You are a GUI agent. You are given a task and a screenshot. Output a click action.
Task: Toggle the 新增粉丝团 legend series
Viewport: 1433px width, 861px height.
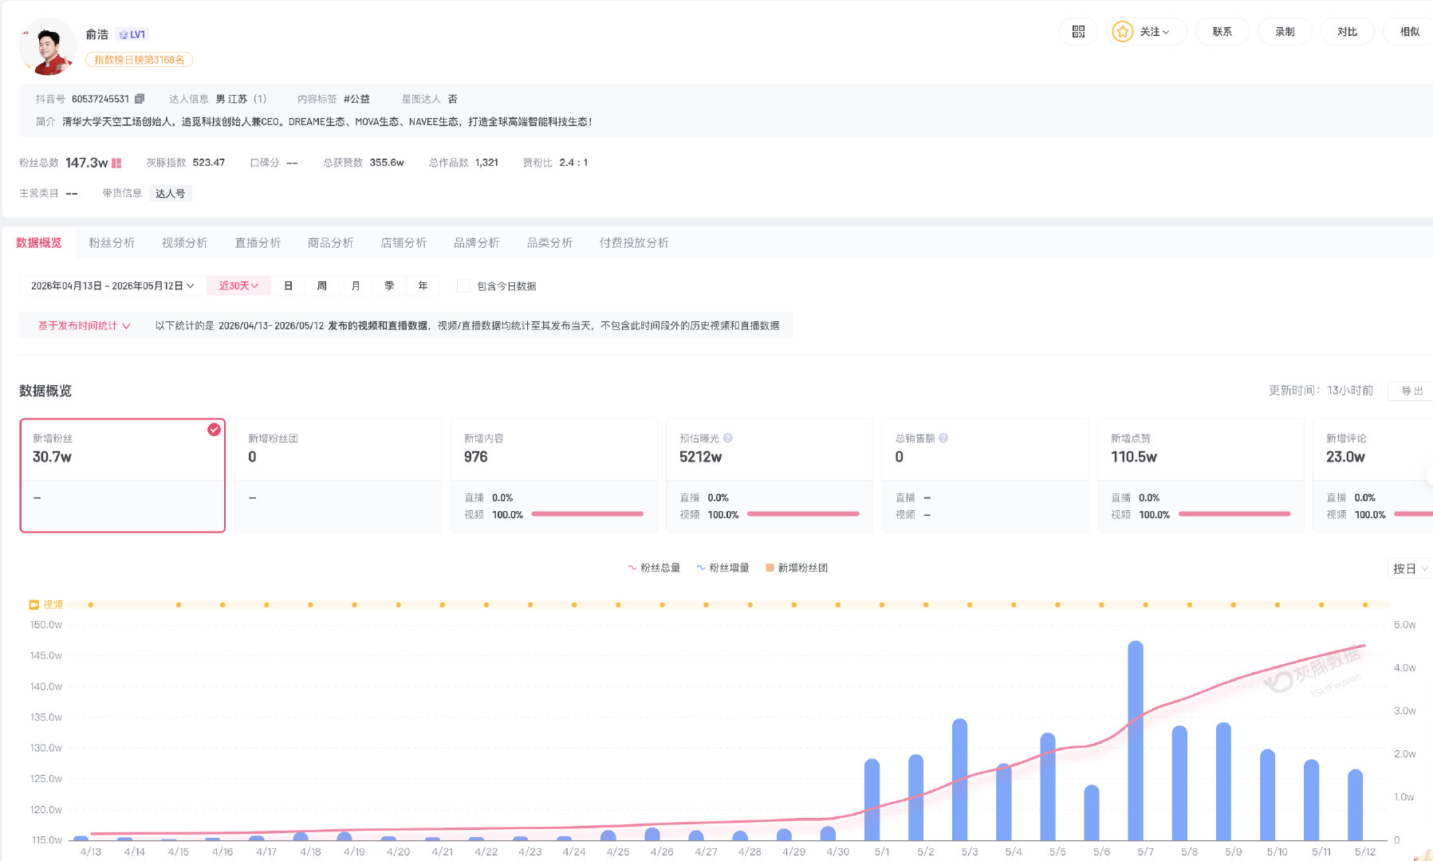(x=797, y=568)
